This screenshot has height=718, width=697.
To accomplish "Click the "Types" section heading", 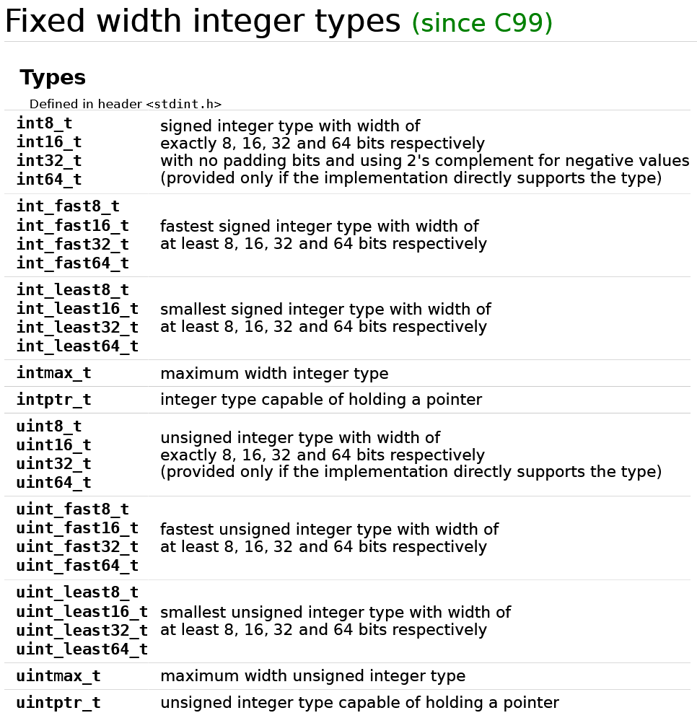I will [x=53, y=78].
